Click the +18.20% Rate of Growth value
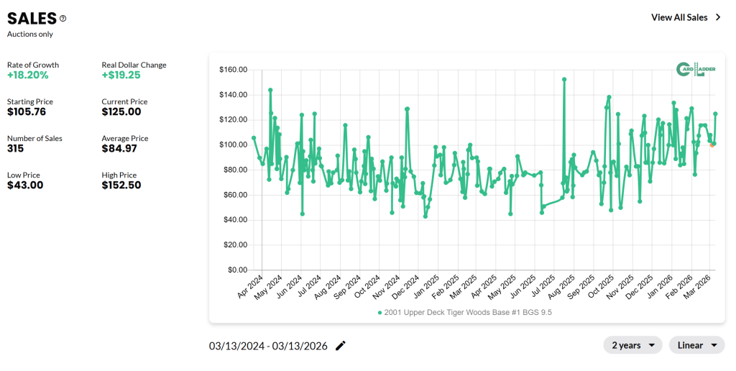Image resolution: width=736 pixels, height=371 pixels. tap(28, 75)
